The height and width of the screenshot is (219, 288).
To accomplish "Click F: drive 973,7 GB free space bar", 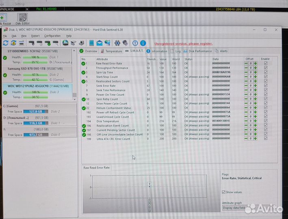I will [36, 135].
